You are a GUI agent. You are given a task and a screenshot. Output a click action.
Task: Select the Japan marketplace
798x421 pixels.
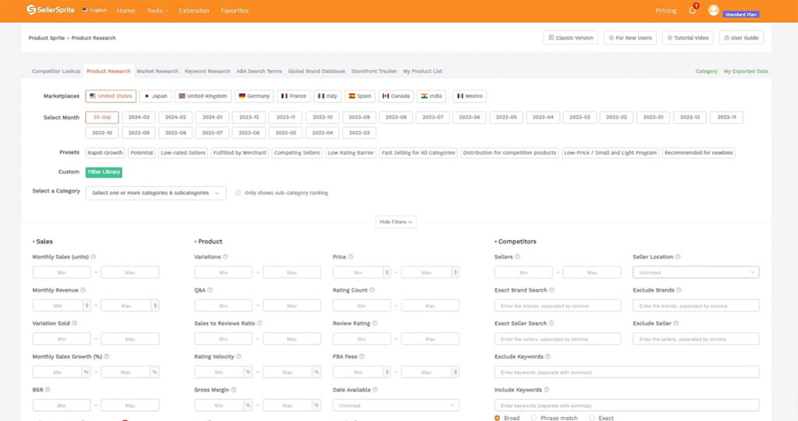(x=156, y=96)
